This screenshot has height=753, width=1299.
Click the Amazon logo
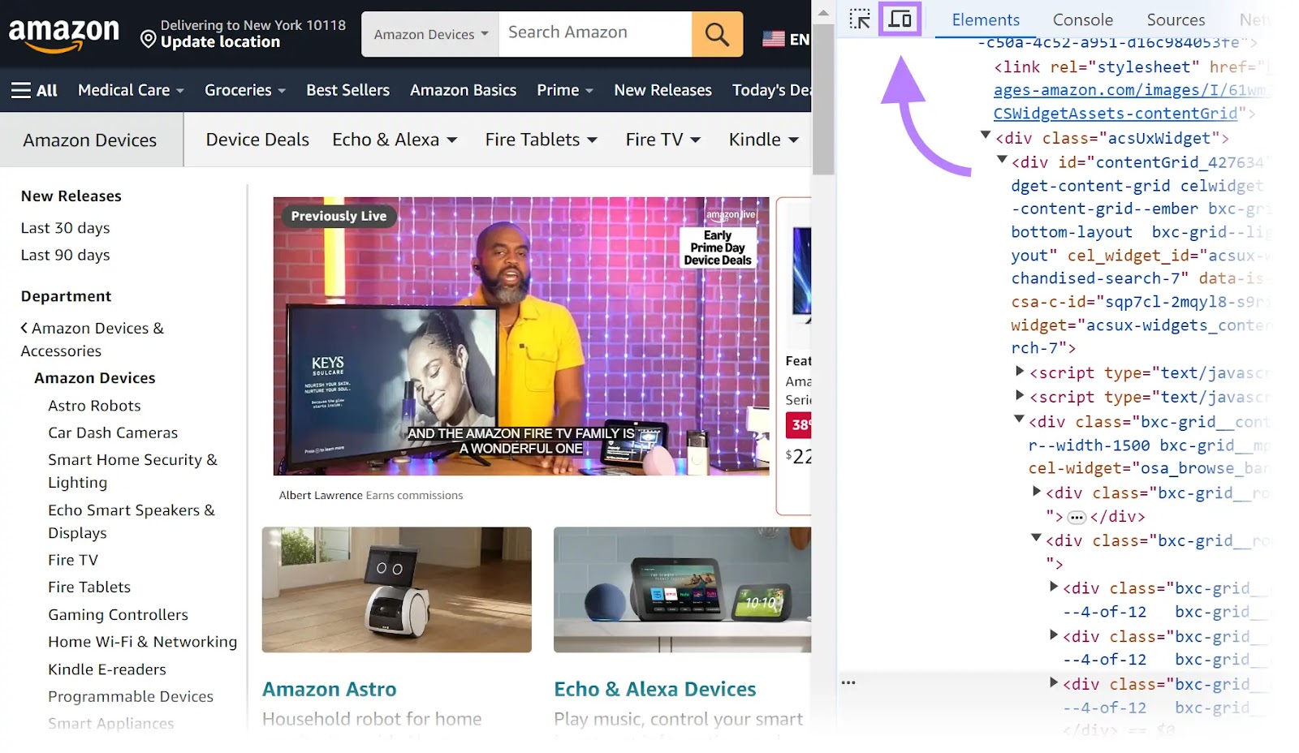(x=63, y=34)
